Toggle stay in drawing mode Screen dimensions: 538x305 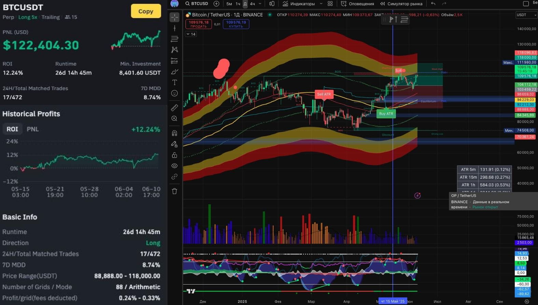coord(175,144)
